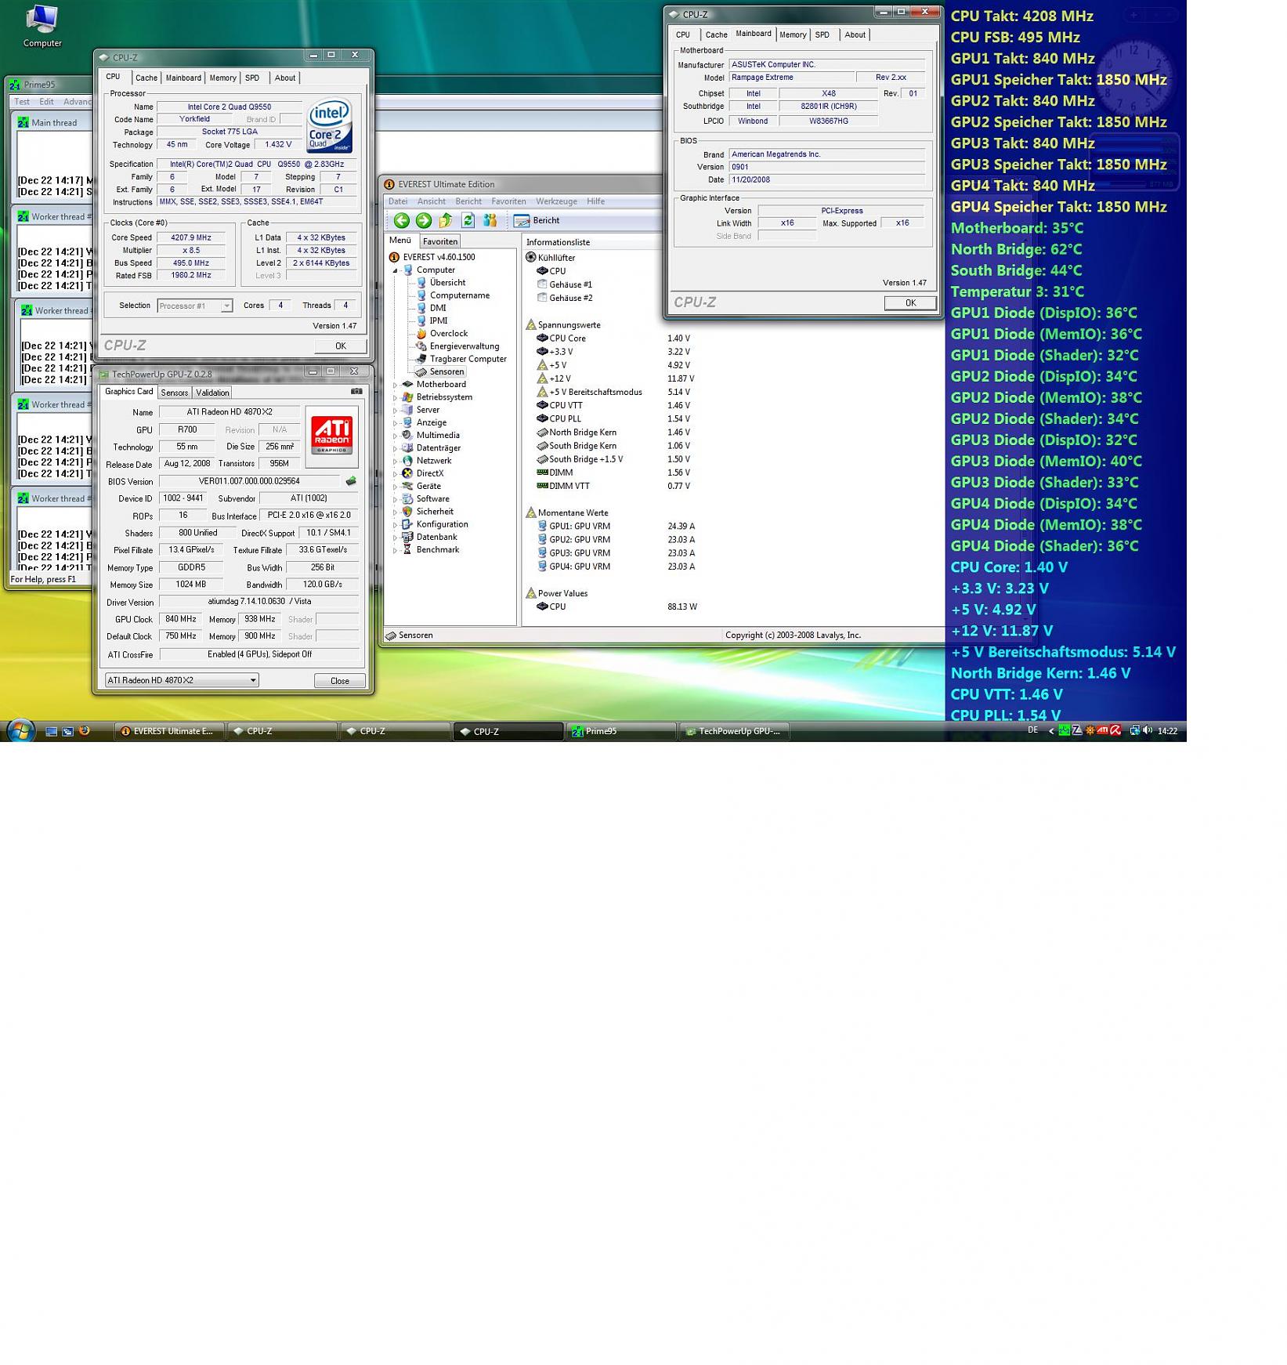This screenshot has height=1365, width=1287.
Task: Select Sensoren in EVEREST tree
Action: click(446, 372)
